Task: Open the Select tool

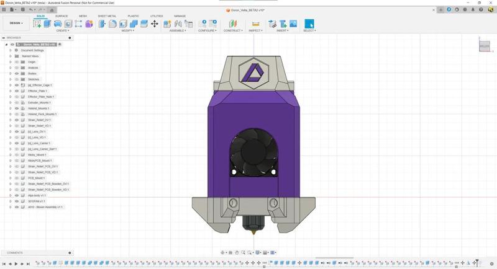Action: click(309, 24)
